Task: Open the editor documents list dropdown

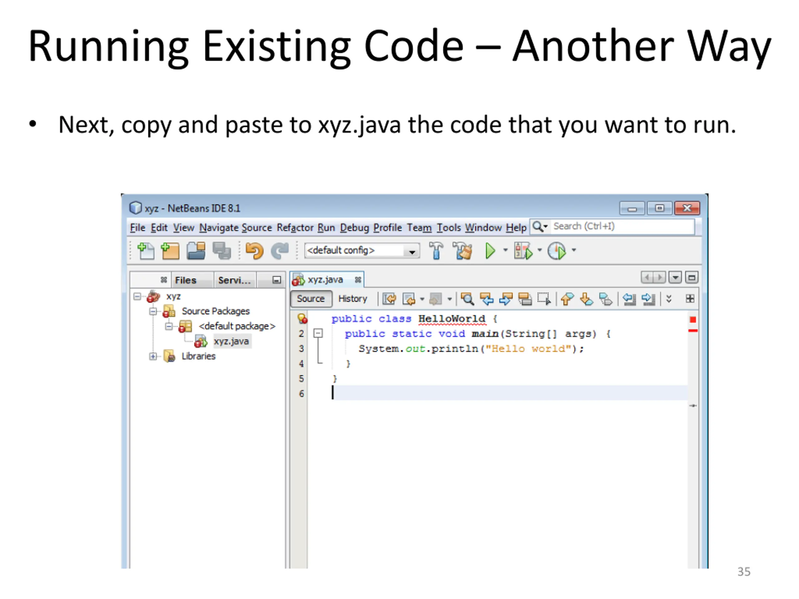Action: (675, 278)
